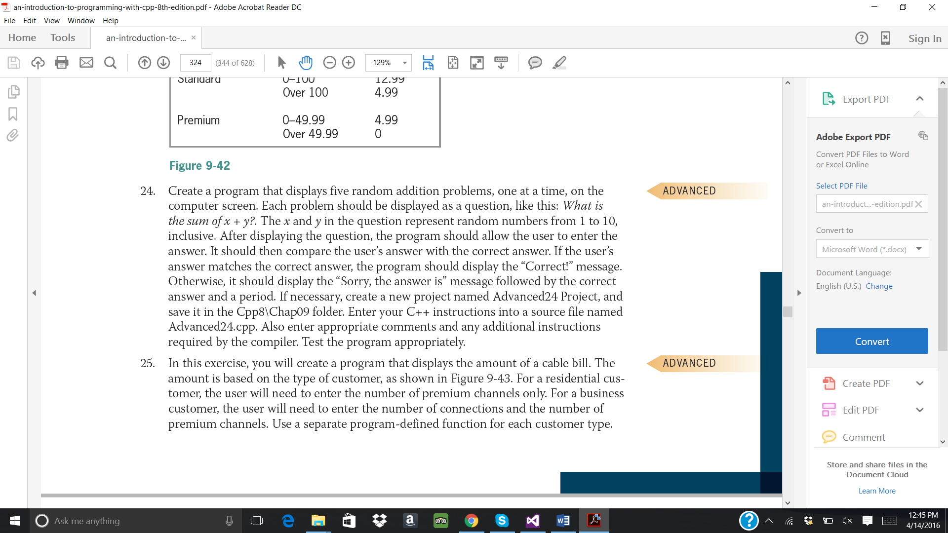Print the current PDF document

point(61,63)
